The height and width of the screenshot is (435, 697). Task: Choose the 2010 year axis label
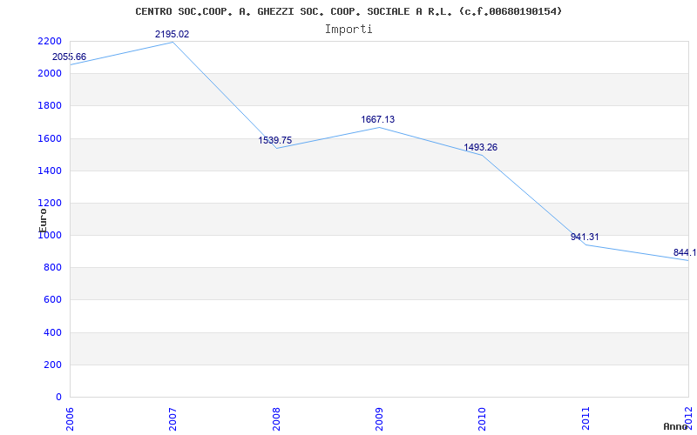[x=482, y=417]
